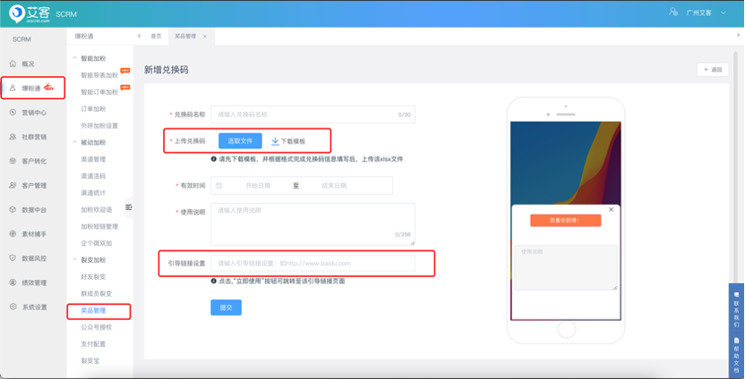The width and height of the screenshot is (745, 379).
Task: Click the 下载模板 download link
Action: (x=288, y=141)
